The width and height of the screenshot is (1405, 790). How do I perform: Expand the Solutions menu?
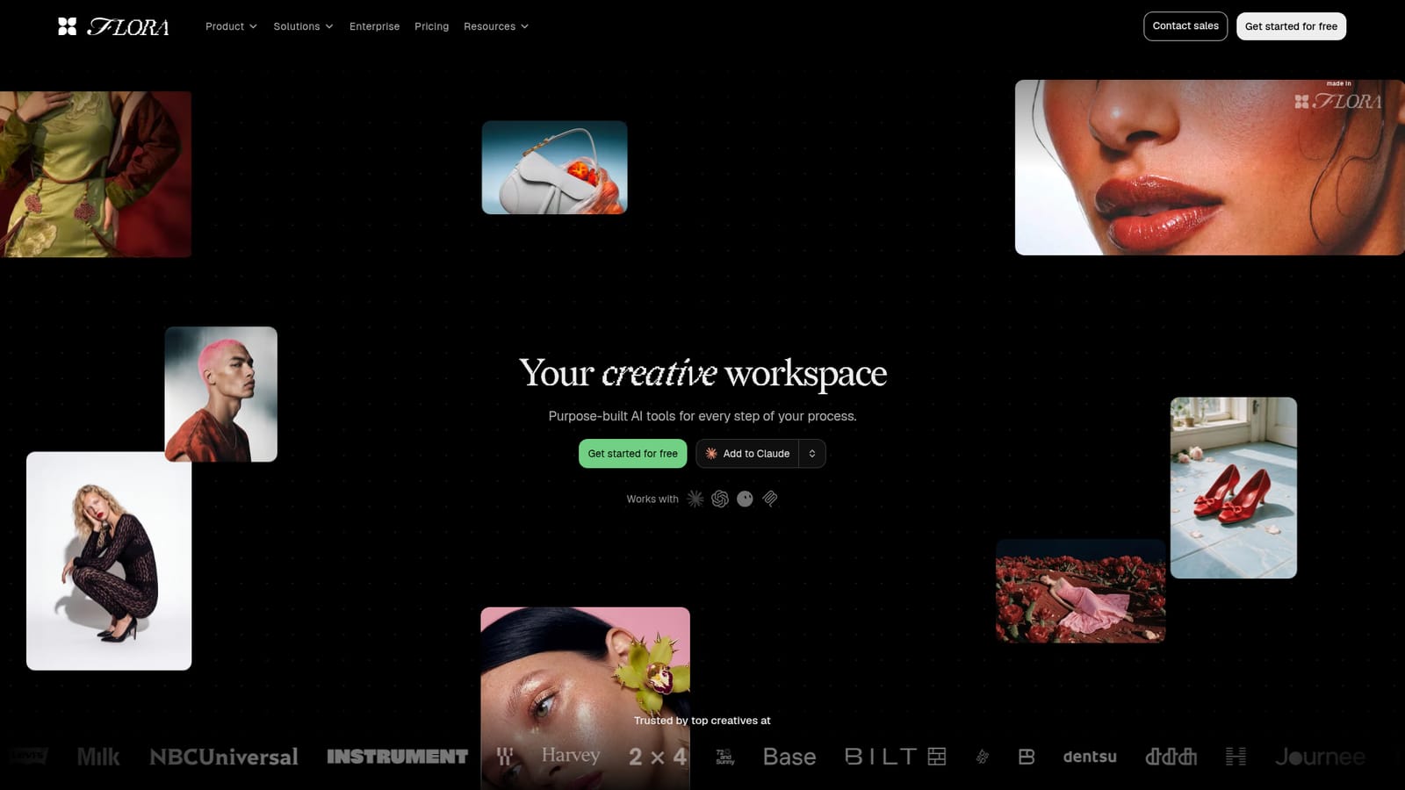click(303, 26)
